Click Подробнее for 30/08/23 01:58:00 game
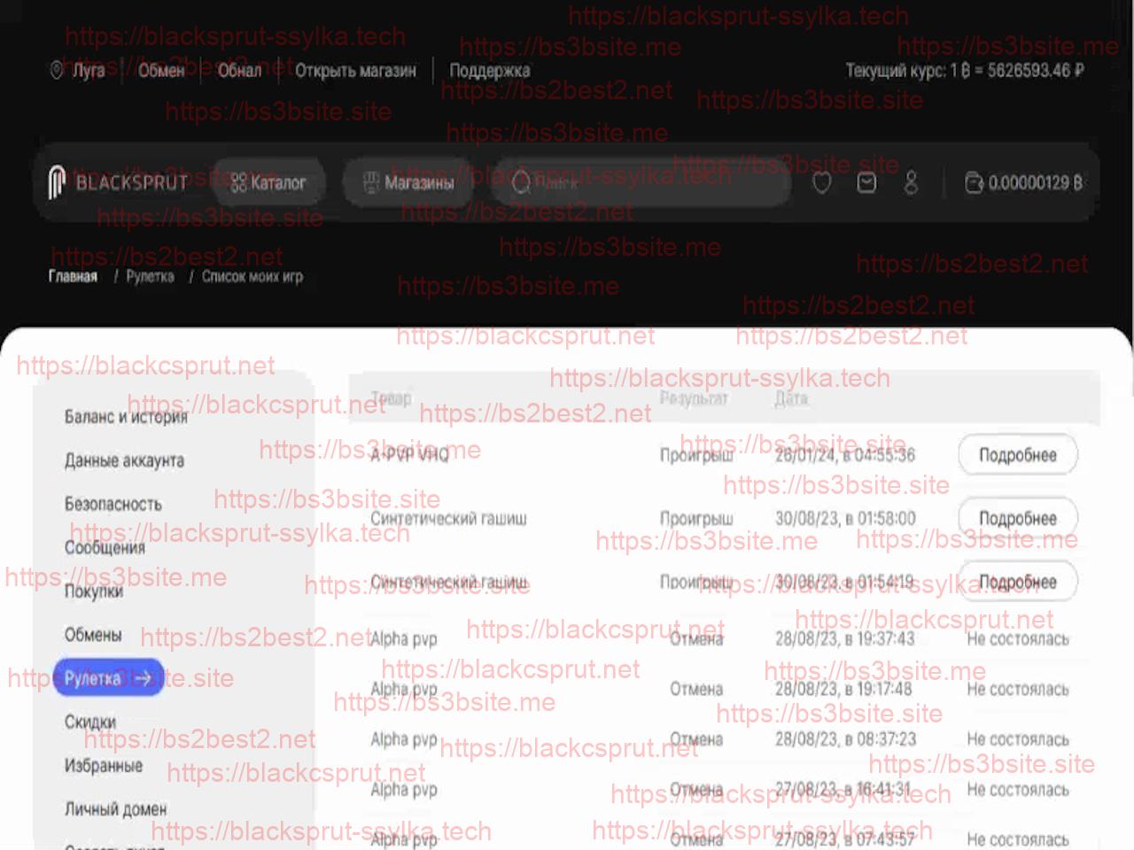 tap(1018, 518)
